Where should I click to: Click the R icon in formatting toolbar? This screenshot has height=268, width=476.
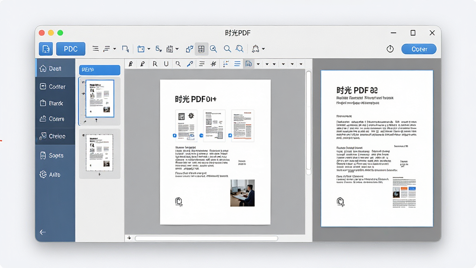(x=155, y=64)
